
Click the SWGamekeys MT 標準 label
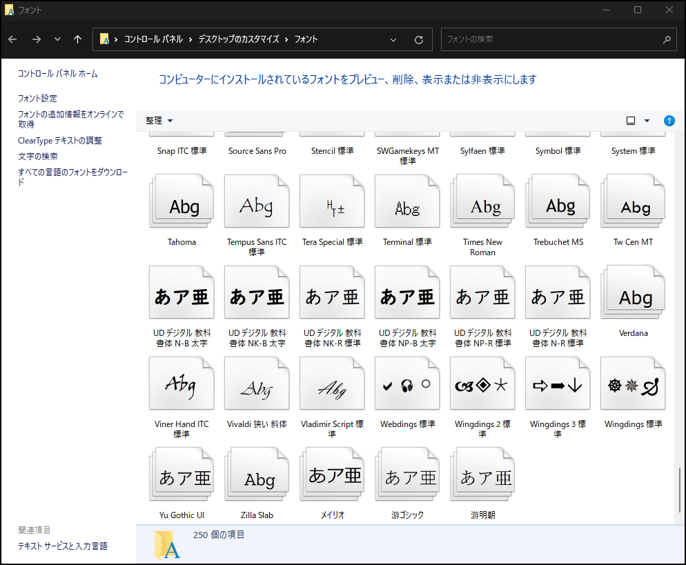point(408,156)
